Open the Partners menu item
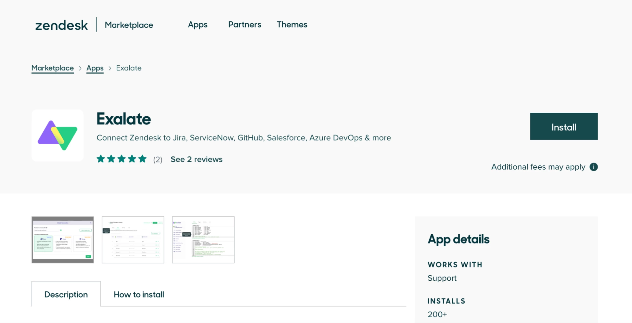Screen dimensions: 632x323 (245, 25)
